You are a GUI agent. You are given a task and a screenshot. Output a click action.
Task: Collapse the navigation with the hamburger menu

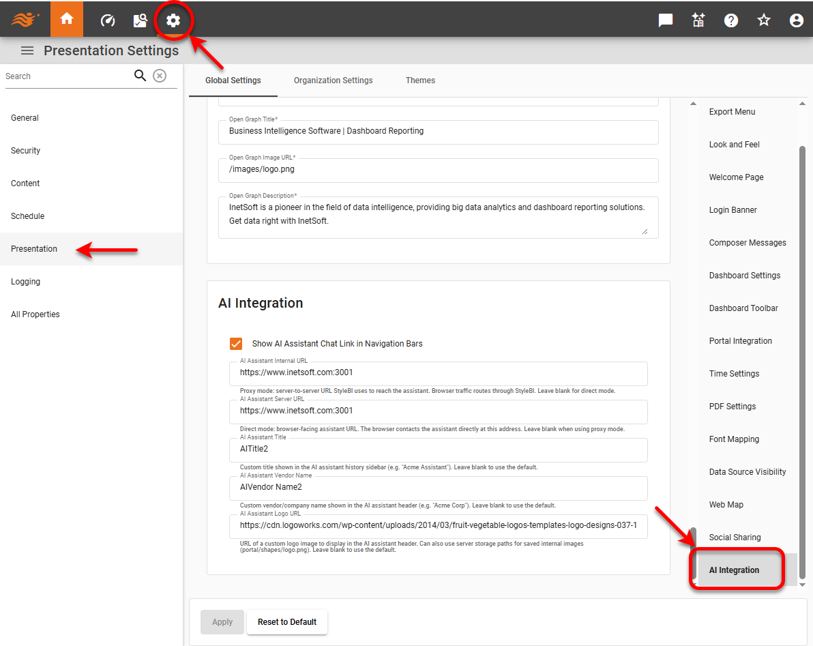[27, 50]
